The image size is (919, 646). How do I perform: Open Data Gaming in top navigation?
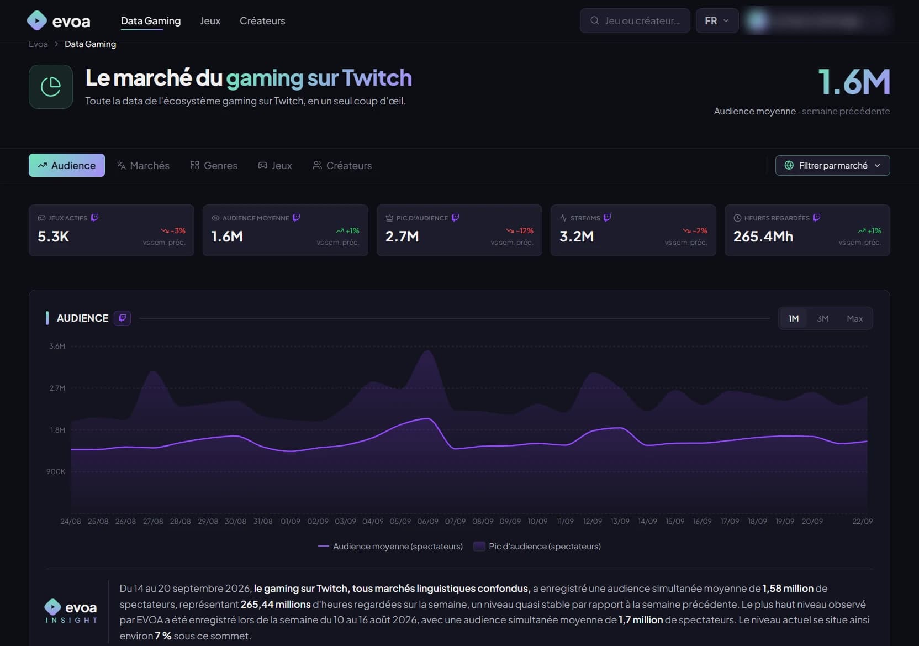151,21
